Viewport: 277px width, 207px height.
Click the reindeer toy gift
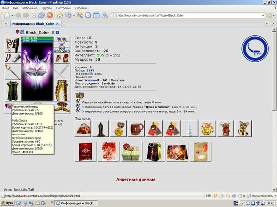click(x=226, y=128)
